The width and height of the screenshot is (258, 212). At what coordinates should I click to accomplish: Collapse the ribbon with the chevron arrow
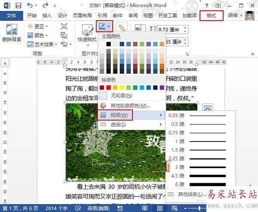(253, 54)
